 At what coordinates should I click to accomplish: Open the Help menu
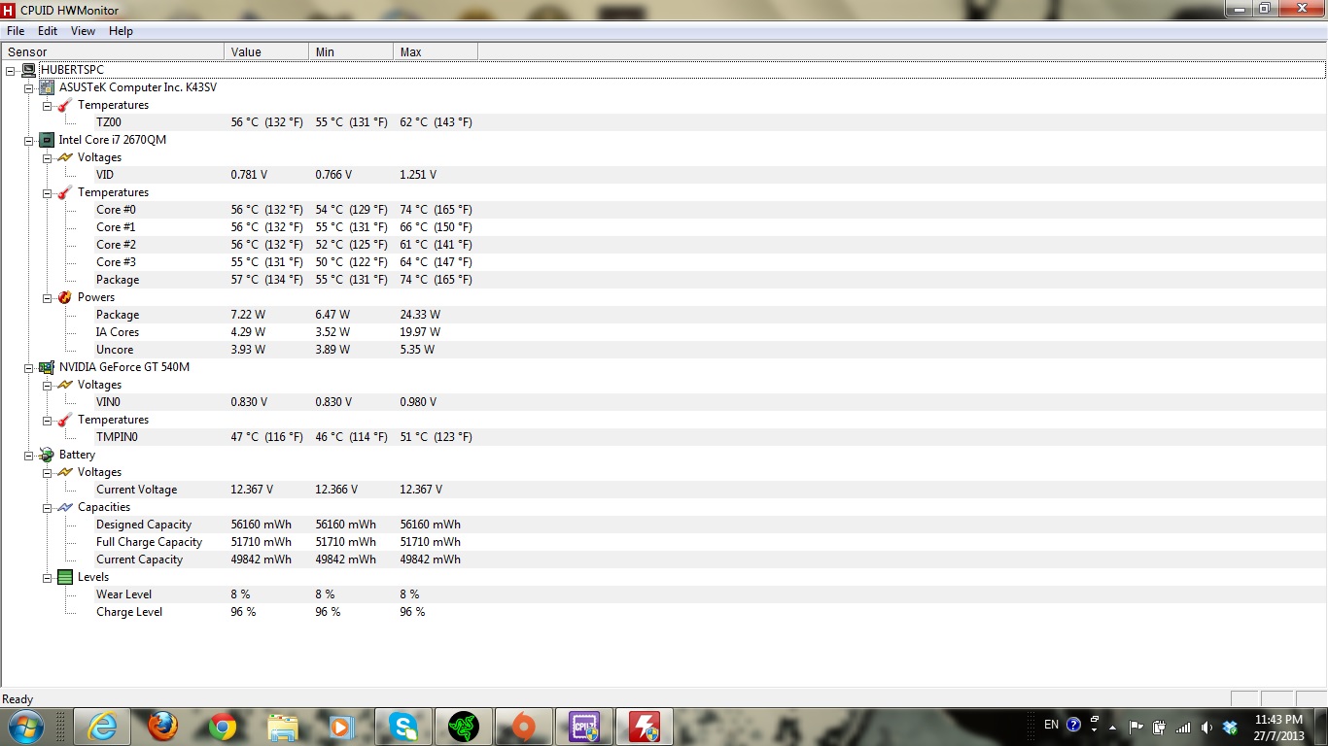pos(122,31)
